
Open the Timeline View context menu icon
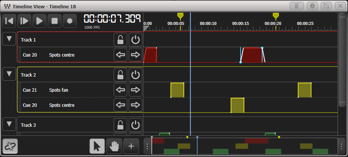pos(297,6)
